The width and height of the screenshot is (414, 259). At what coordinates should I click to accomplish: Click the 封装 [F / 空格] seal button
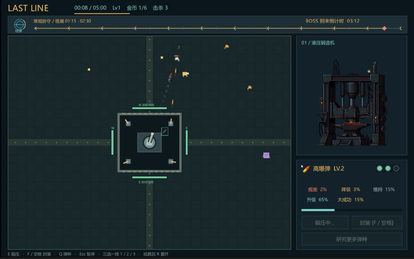tap(377, 223)
